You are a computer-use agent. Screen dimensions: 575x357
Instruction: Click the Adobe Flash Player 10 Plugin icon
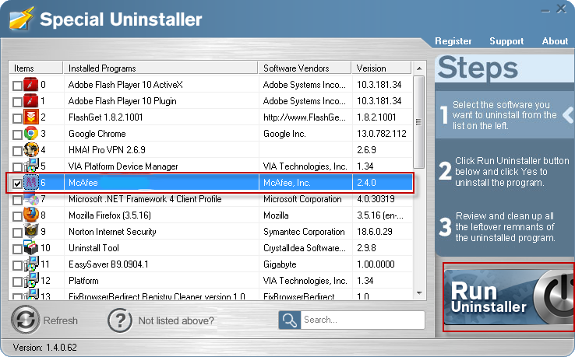coord(31,101)
